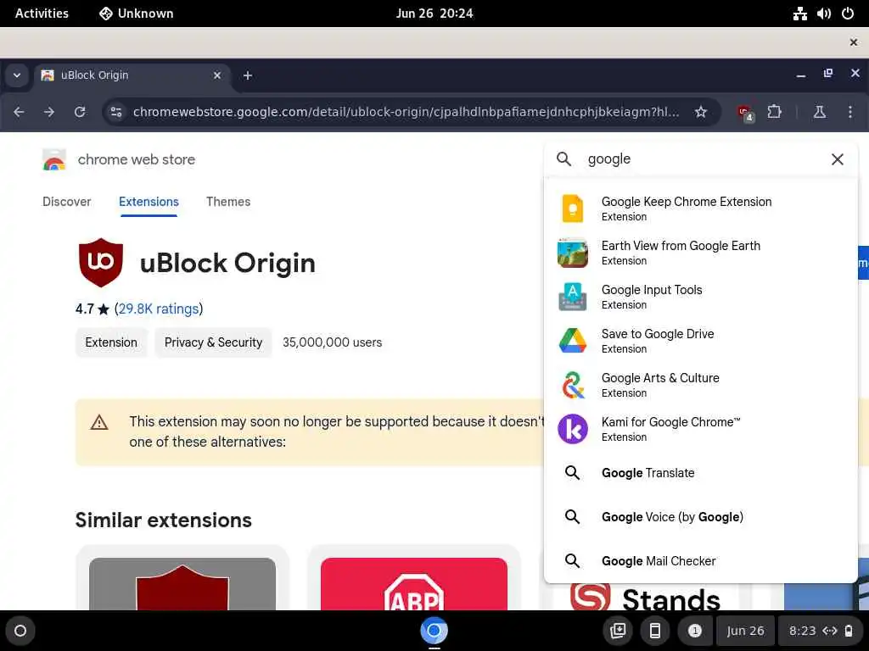The image size is (869, 651).
Task: Open the 8:23 status tray
Action: click(821, 631)
